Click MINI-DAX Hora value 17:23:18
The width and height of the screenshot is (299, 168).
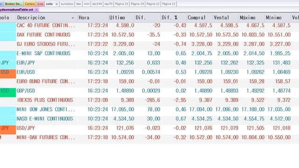point(98,137)
